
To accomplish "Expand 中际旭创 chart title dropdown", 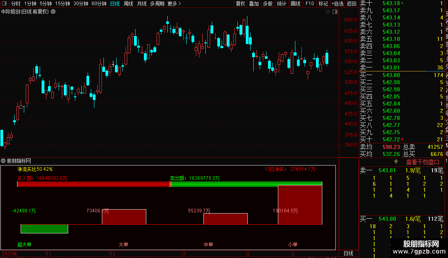I will tap(53, 12).
